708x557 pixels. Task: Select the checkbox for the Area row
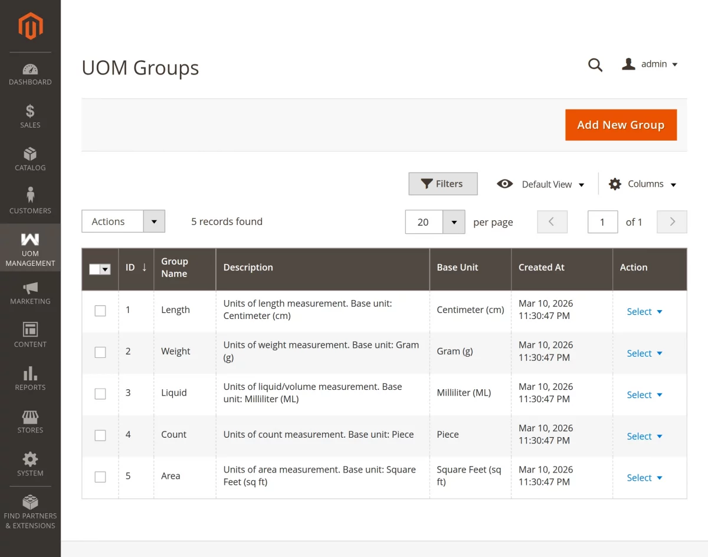[x=100, y=477]
